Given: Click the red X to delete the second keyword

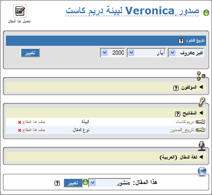Looking at the screenshot, I should [x=20, y=130].
